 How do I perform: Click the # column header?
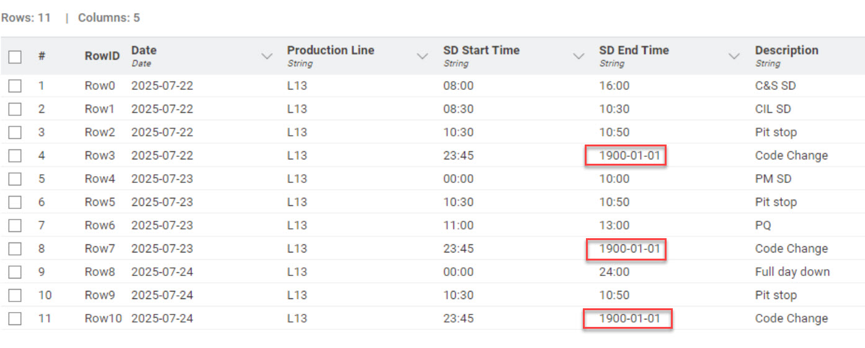[x=42, y=56]
